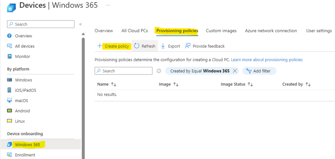Click the sidebar vertical scrollbar

(83, 98)
